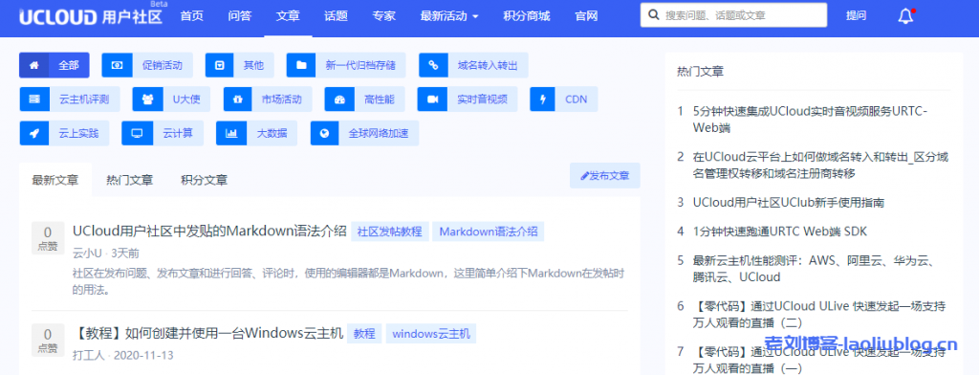Click the folder icon for 新一代归档存储
Image resolution: width=979 pixels, height=375 pixels.
click(301, 65)
